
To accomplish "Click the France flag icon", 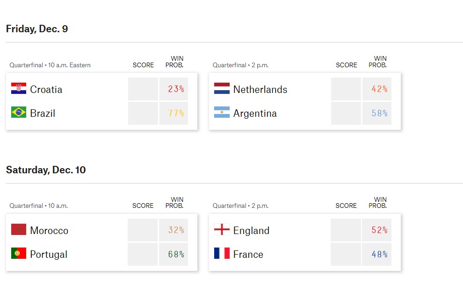I will pos(222,254).
